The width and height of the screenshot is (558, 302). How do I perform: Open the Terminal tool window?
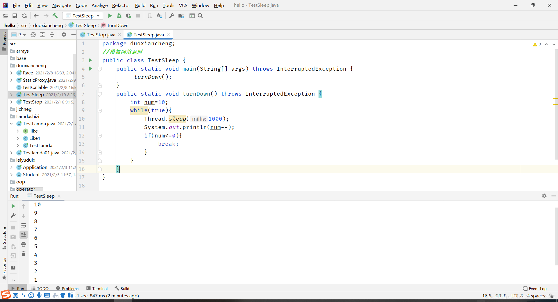97,288
